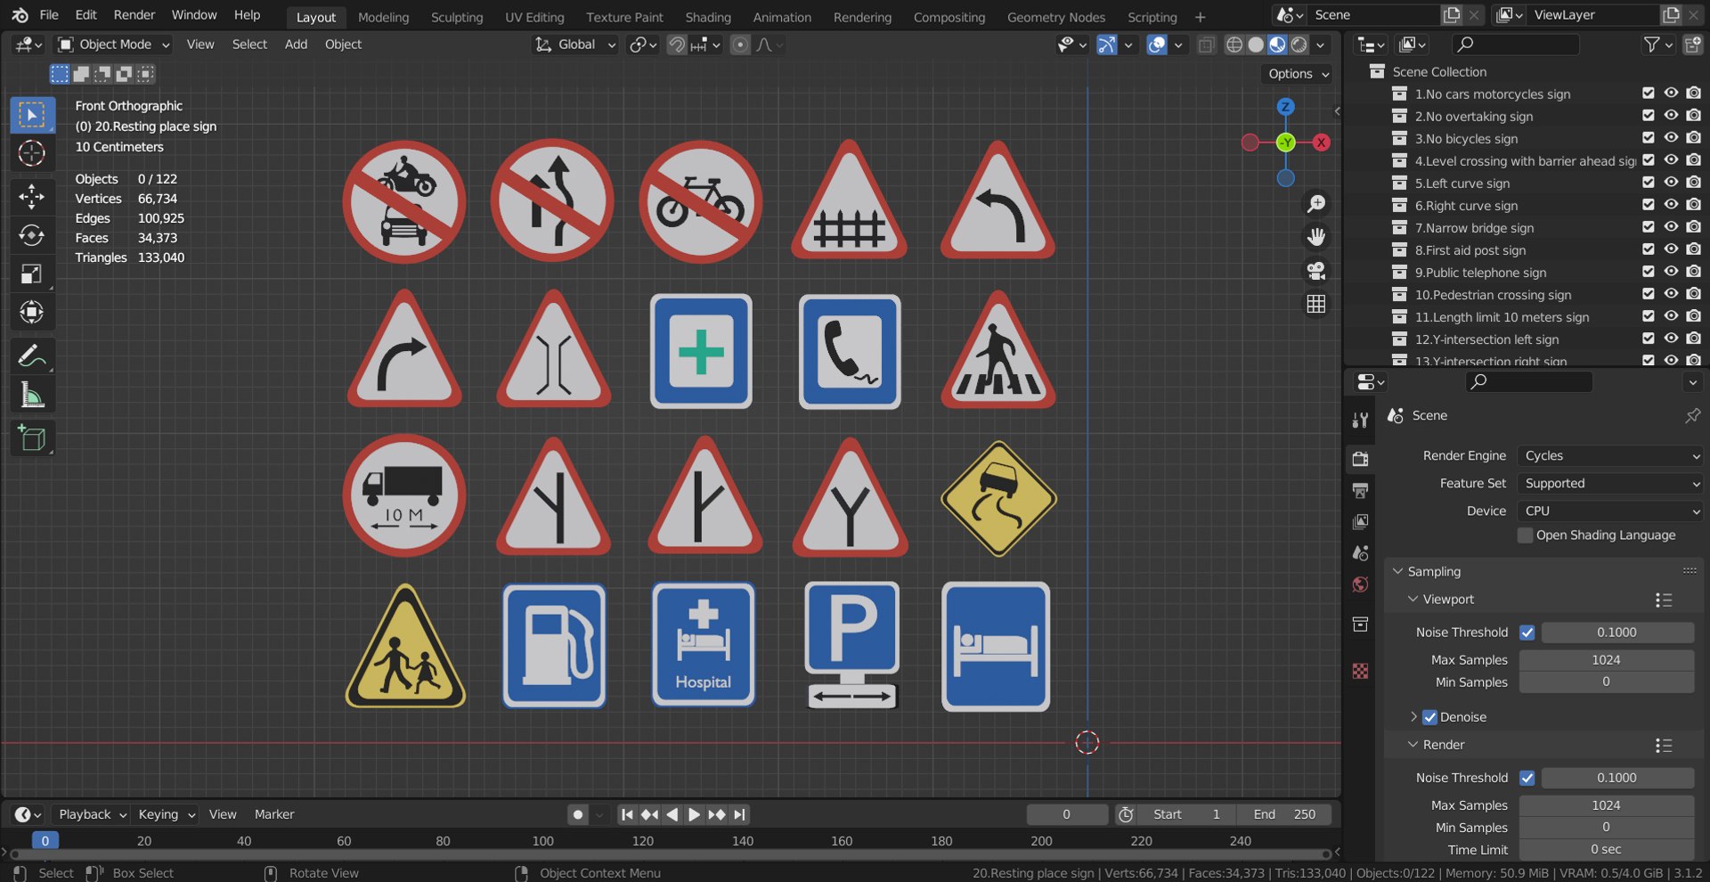Activate the Transform tool
1710x882 pixels.
tap(32, 313)
